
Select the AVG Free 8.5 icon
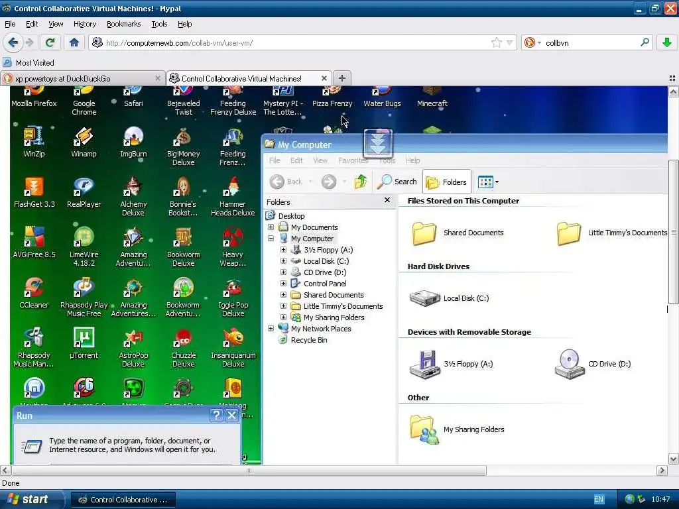(x=34, y=243)
